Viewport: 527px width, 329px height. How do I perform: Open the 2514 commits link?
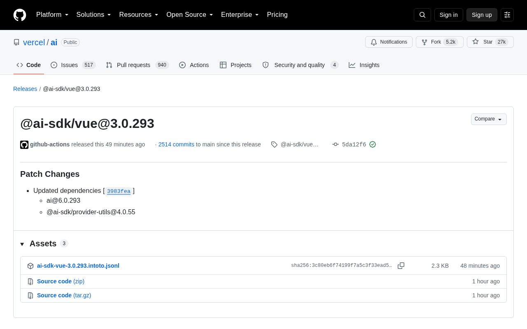coord(176,144)
